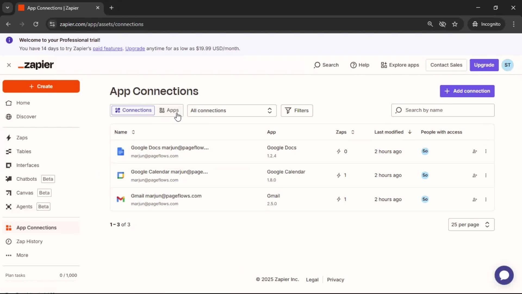Click the Contact Sales button
This screenshot has width=522, height=294.
pyautogui.click(x=446, y=65)
